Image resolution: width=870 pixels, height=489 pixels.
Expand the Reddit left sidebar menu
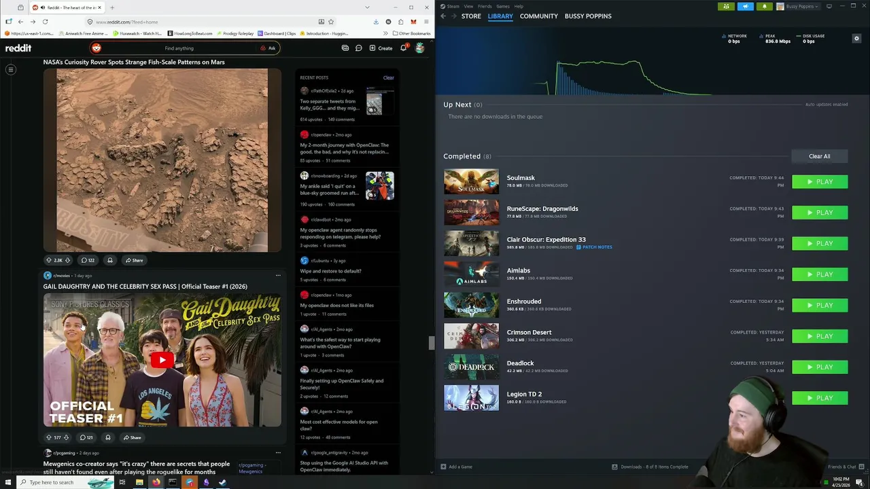point(11,69)
